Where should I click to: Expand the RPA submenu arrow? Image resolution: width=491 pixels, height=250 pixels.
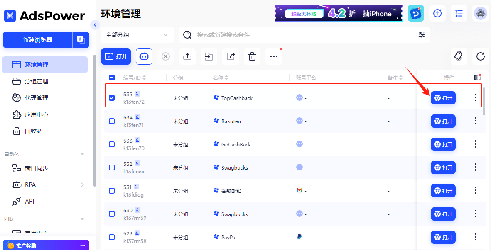tap(82, 184)
